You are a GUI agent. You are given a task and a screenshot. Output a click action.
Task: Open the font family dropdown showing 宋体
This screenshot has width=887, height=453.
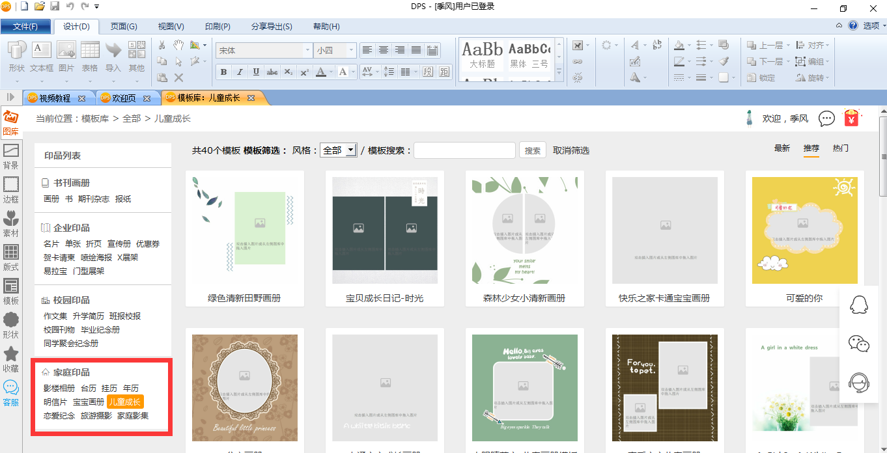click(x=264, y=49)
